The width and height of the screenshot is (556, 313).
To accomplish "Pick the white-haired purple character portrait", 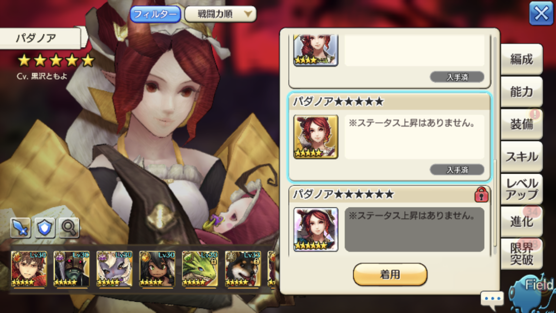I will 114,268.
